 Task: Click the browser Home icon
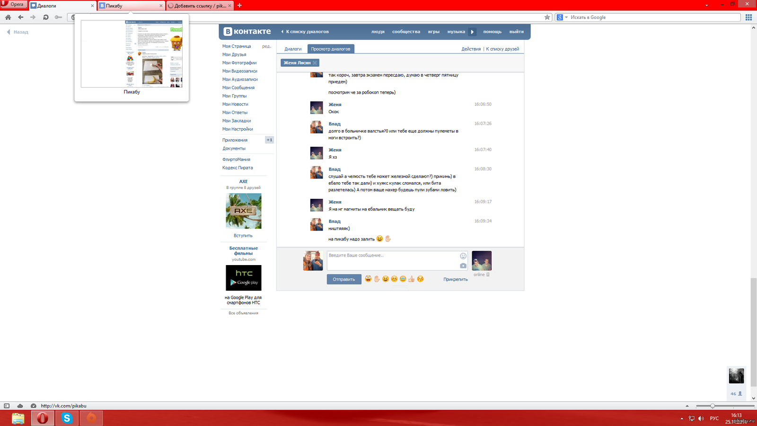8,18
